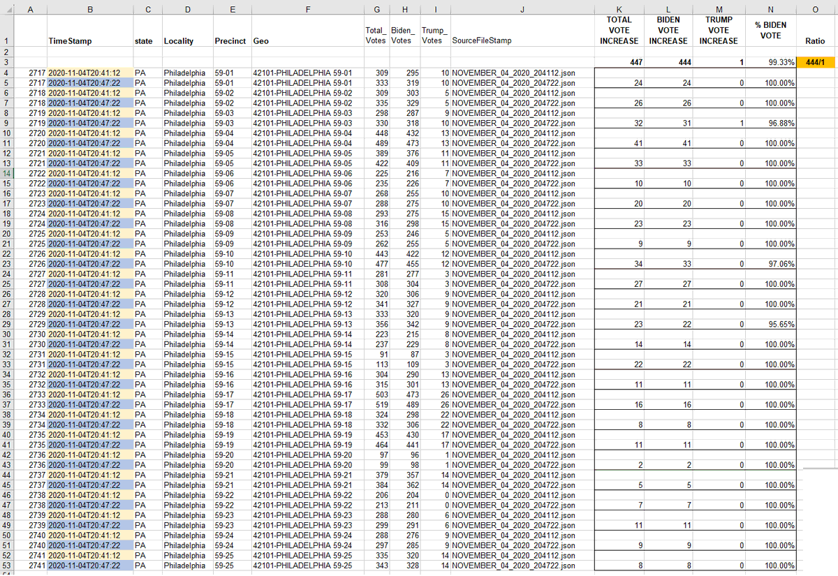Screen dimensions: 838x576
Task: Select the 97.06% cell
Action: click(770, 264)
